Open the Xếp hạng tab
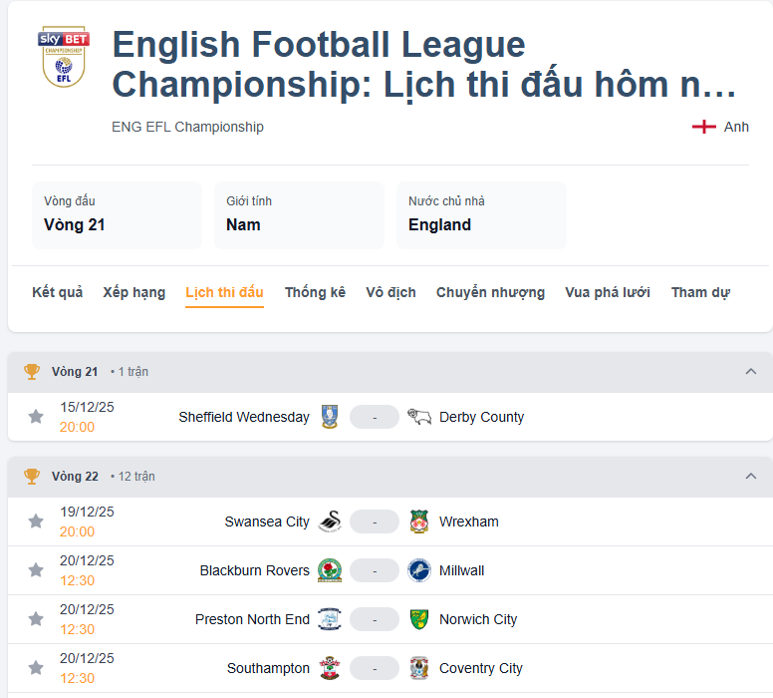The height and width of the screenshot is (698, 773). (x=133, y=292)
